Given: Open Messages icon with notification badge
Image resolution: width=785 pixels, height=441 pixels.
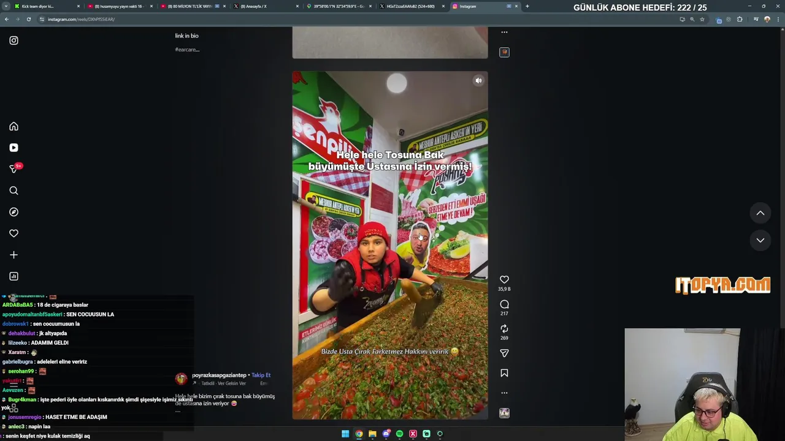Looking at the screenshot, I should [x=15, y=168].
